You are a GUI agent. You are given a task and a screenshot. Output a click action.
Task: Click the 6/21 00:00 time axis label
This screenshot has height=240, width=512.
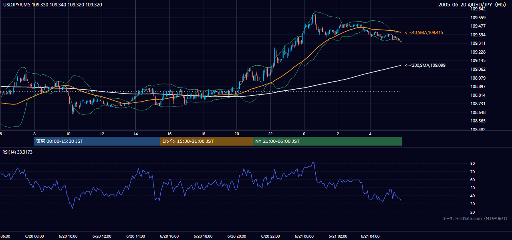coord(304,236)
